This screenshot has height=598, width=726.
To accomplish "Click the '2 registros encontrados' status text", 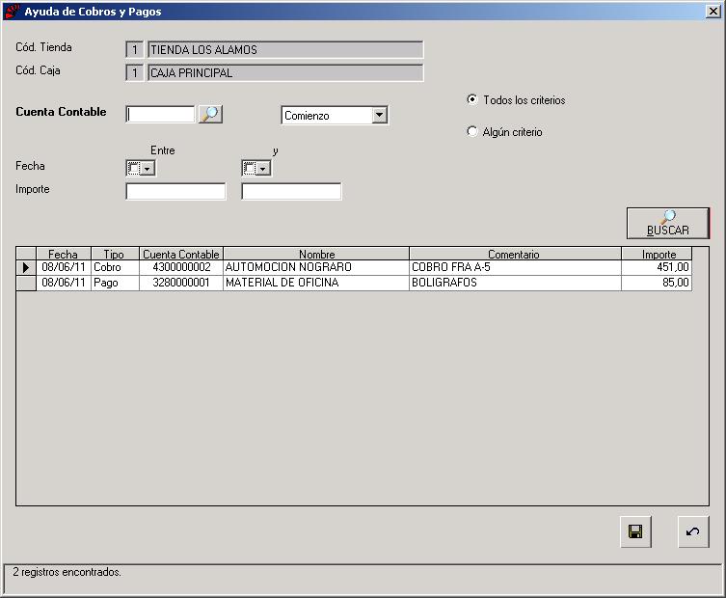I will 67,572.
